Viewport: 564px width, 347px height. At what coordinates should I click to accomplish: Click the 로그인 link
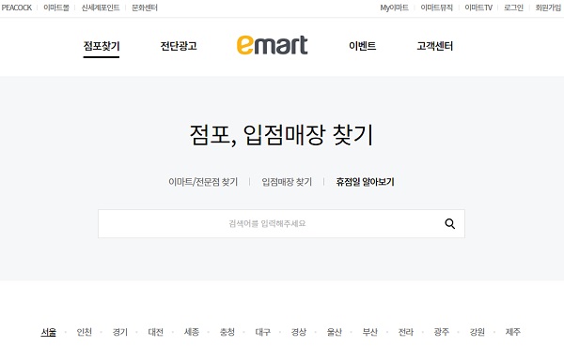(513, 8)
